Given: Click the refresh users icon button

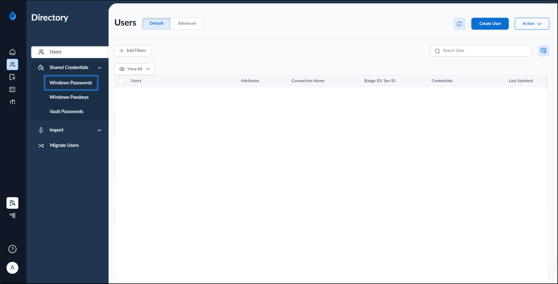Looking at the screenshot, I should coord(459,24).
